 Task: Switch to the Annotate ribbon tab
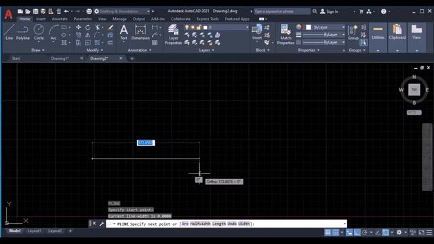(x=60, y=19)
